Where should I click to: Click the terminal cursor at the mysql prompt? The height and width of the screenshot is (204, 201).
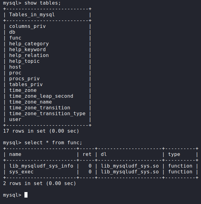26,195
